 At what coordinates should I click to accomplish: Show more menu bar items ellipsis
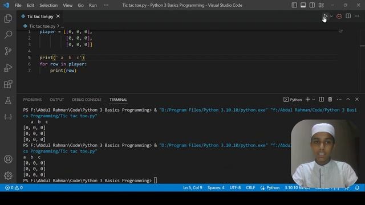tap(106, 5)
